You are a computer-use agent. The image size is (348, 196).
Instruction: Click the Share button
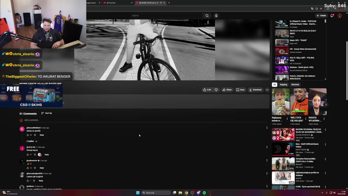click(x=227, y=90)
